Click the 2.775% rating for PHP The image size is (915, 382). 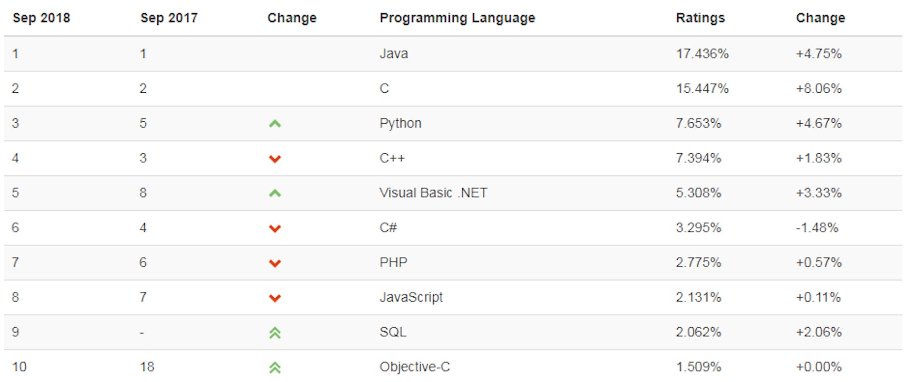(698, 262)
